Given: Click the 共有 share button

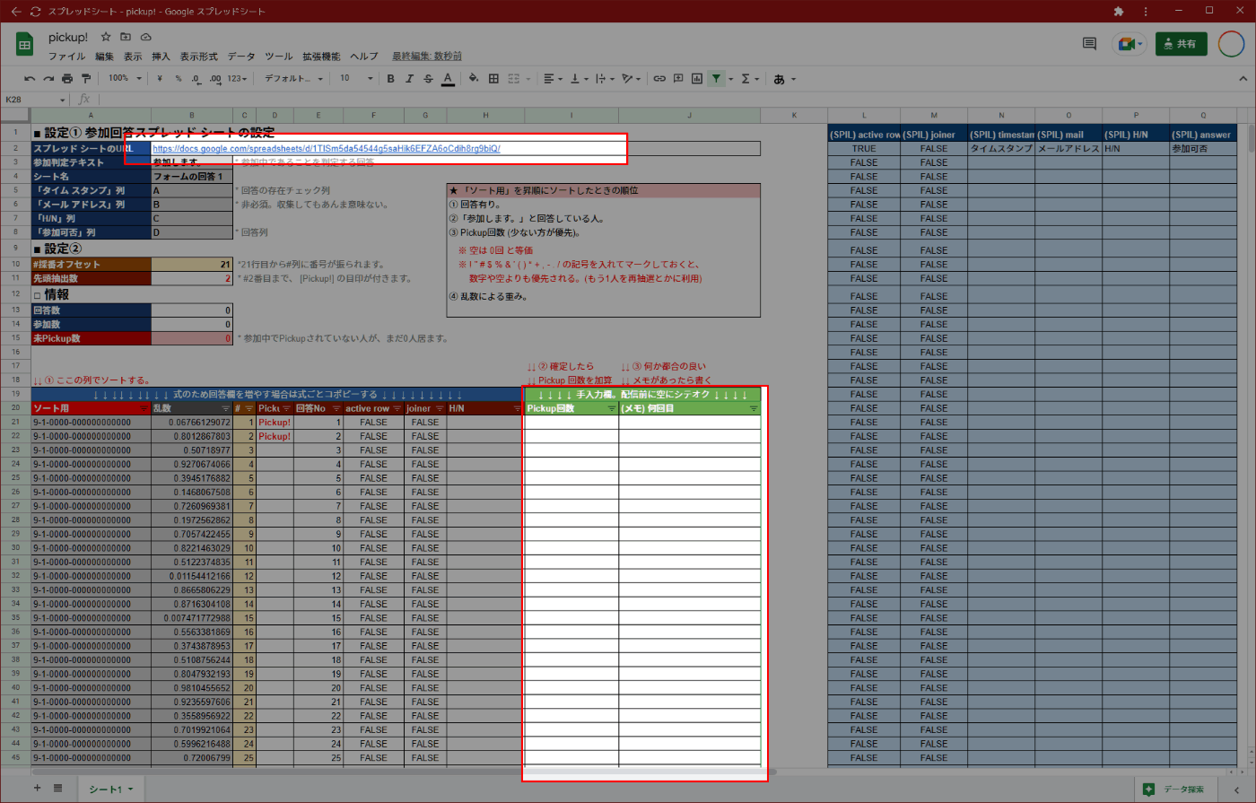Looking at the screenshot, I should click(x=1181, y=43).
